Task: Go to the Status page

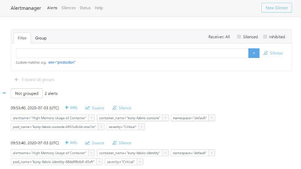Action: (x=85, y=8)
